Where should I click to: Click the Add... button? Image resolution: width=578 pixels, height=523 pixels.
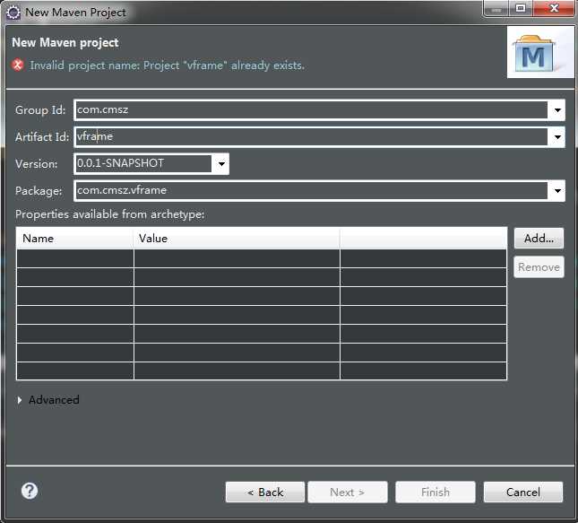(539, 239)
